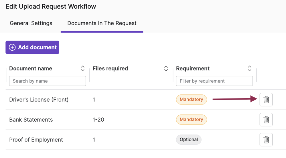Focus the Search by name field

(48, 81)
